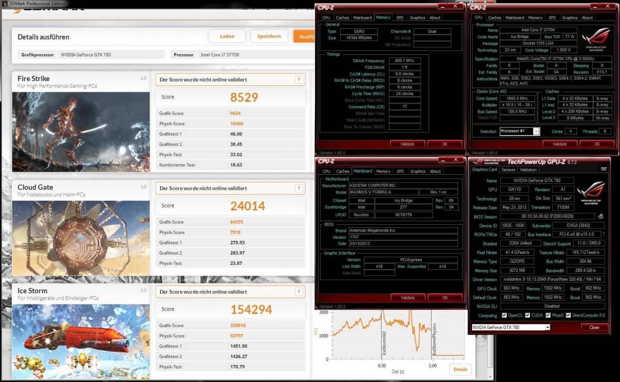The height and width of the screenshot is (382, 620).
Task: Open CPU tab in CPU-Z Mainboard window
Action: 326,172
